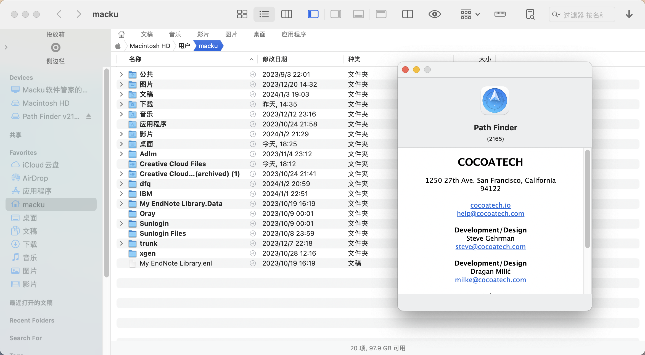Select Macintosh HD in path bar
The width and height of the screenshot is (645, 355).
click(x=150, y=46)
